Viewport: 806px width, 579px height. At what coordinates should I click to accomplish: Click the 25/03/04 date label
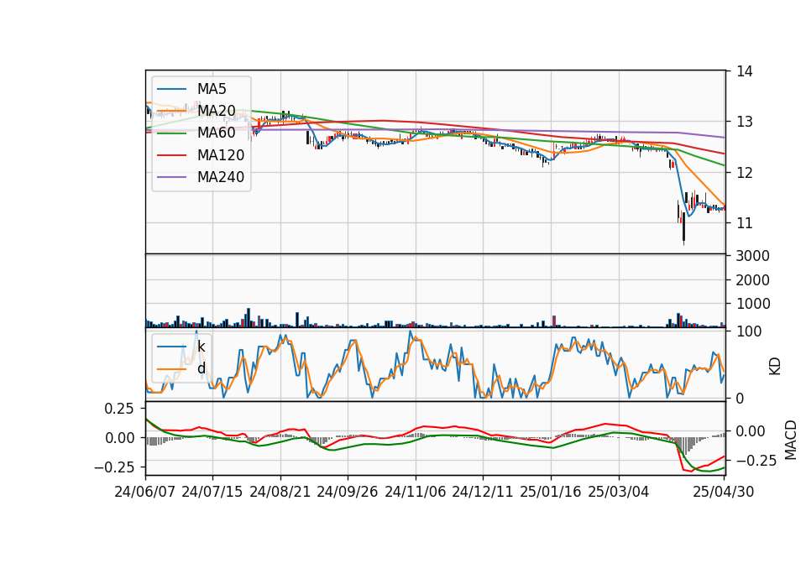point(619,492)
